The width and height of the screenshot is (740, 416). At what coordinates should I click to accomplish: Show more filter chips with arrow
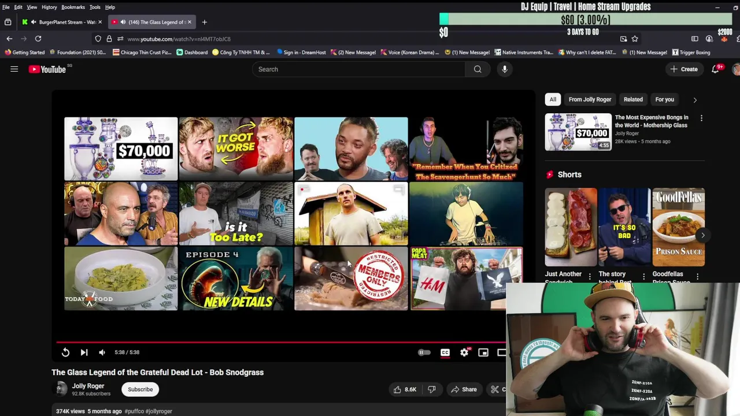(x=695, y=100)
